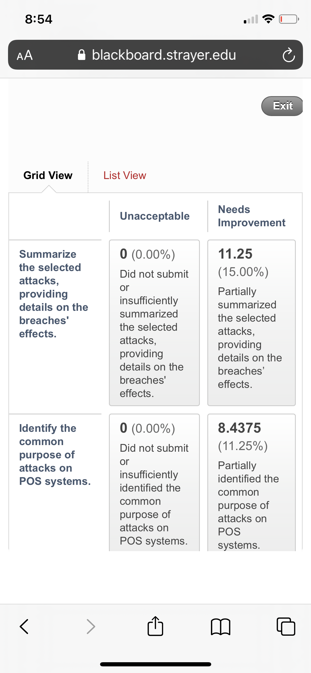The width and height of the screenshot is (311, 673).
Task: Open the share sheet icon
Action: point(155,626)
